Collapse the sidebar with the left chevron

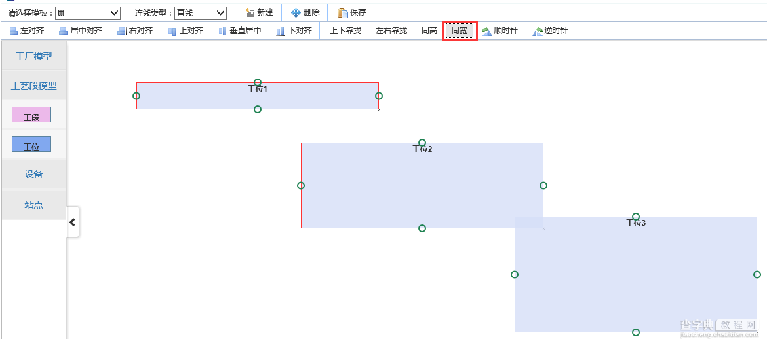(72, 223)
